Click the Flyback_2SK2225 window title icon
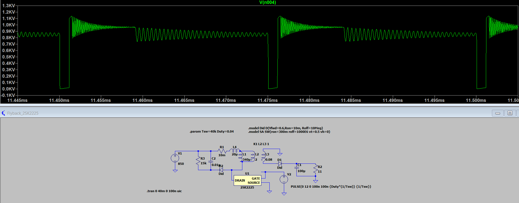The width and height of the screenshot is (519, 203). click(3, 113)
